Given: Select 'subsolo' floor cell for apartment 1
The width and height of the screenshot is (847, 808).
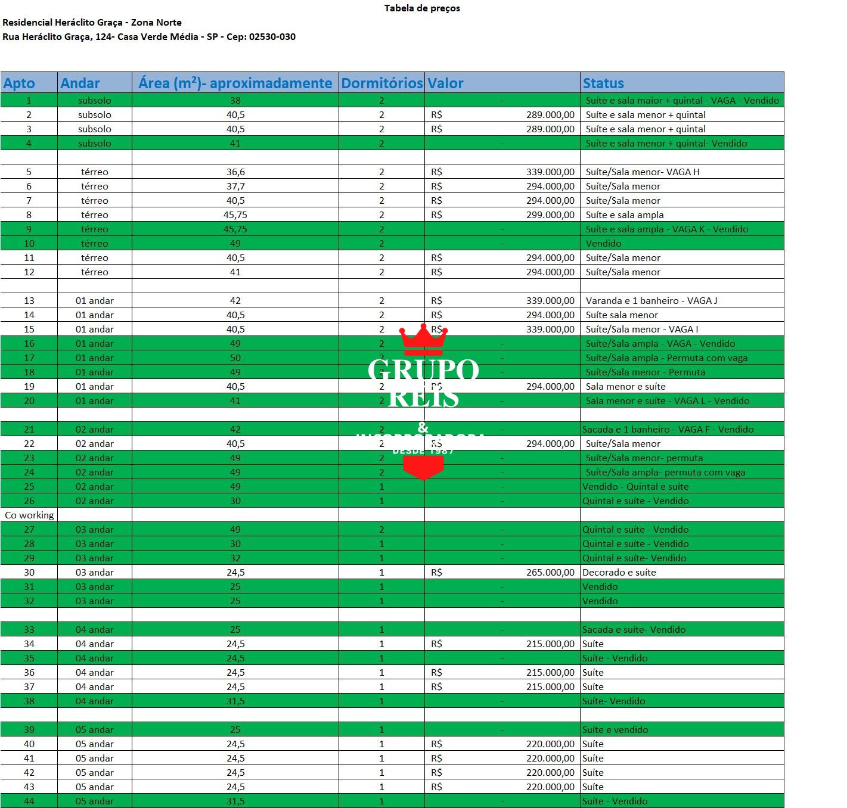Looking at the screenshot, I should point(95,101).
